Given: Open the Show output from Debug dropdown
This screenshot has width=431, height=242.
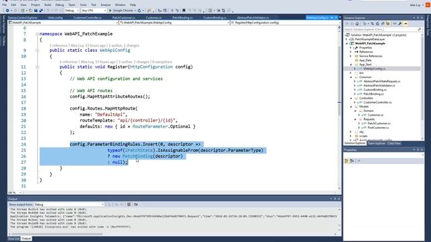Looking at the screenshot, I should pyautogui.click(x=69, y=204).
